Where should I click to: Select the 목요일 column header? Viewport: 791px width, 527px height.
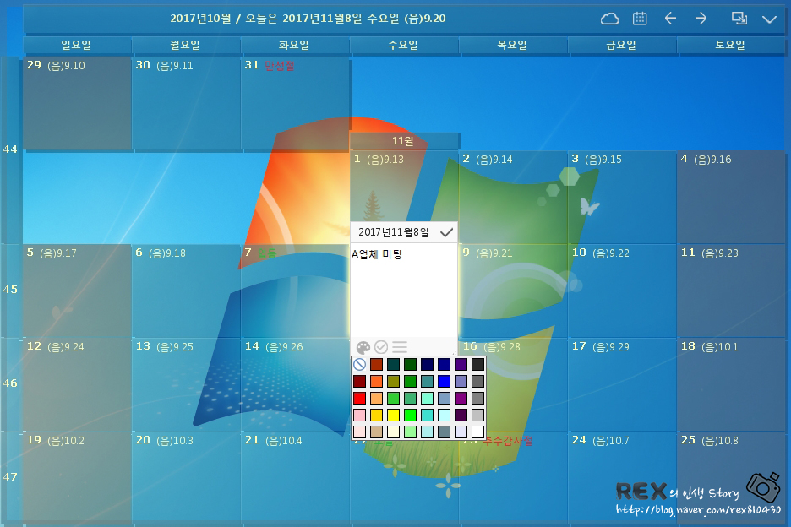point(512,45)
